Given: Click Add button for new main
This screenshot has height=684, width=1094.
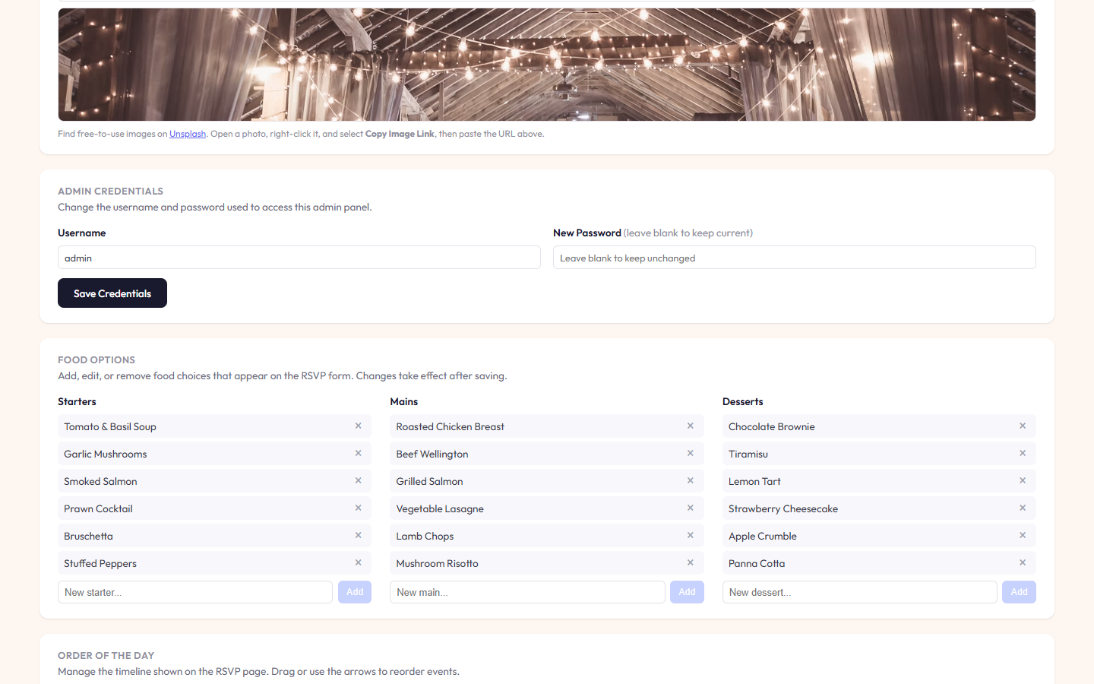Looking at the screenshot, I should pos(687,592).
